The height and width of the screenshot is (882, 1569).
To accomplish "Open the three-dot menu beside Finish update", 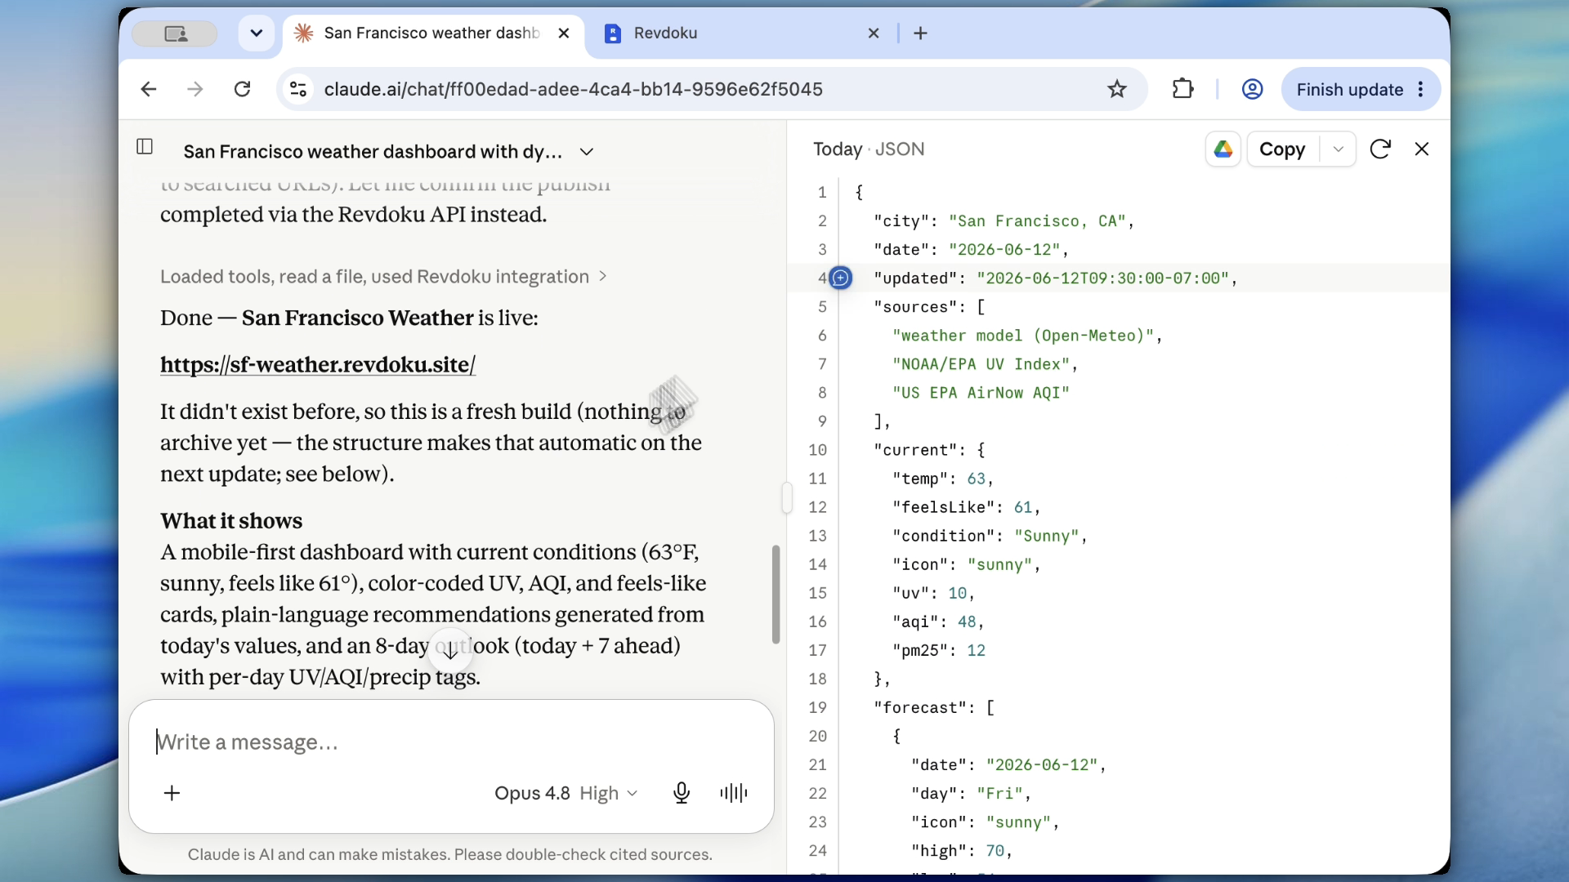I will click(x=1421, y=89).
